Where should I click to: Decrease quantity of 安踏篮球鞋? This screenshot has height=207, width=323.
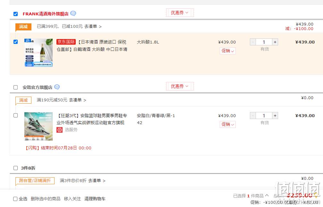click(x=253, y=116)
